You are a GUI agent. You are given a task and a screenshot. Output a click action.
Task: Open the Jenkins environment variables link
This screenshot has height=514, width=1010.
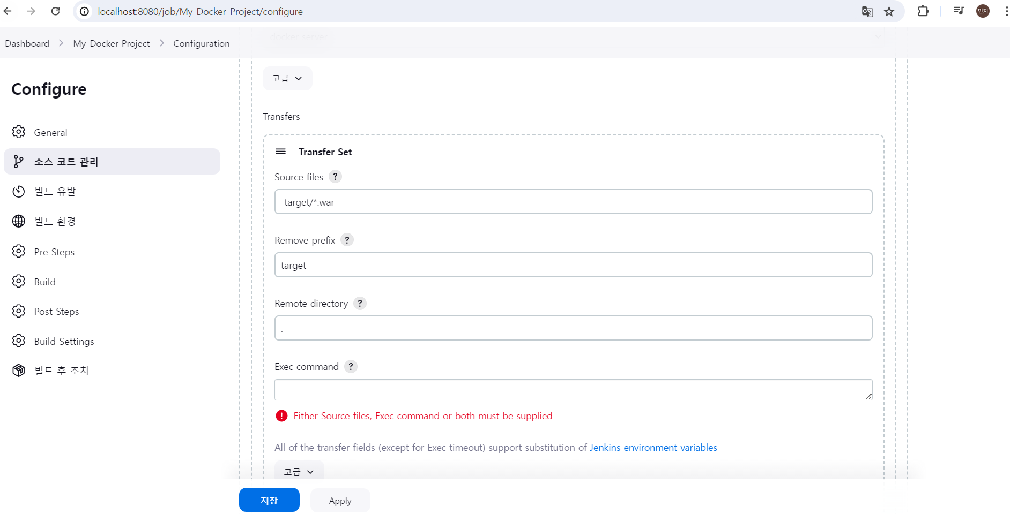click(653, 447)
